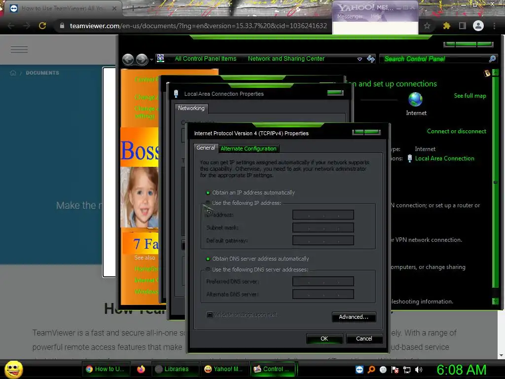The height and width of the screenshot is (379, 505).
Task: Click Network and Sharing Center breadcrumb
Action: pyautogui.click(x=286, y=59)
